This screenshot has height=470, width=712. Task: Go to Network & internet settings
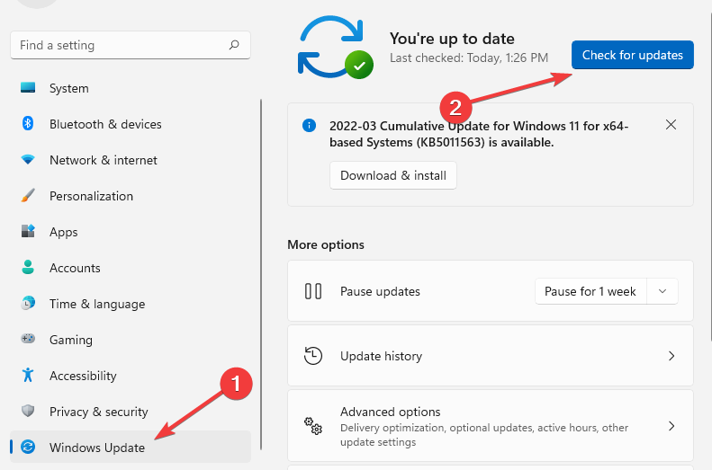point(131,160)
